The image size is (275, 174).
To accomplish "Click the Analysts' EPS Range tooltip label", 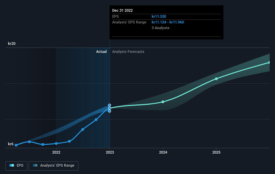I will [x=129, y=22].
